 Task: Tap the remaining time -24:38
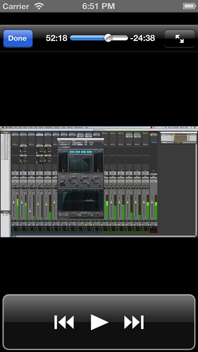(142, 38)
